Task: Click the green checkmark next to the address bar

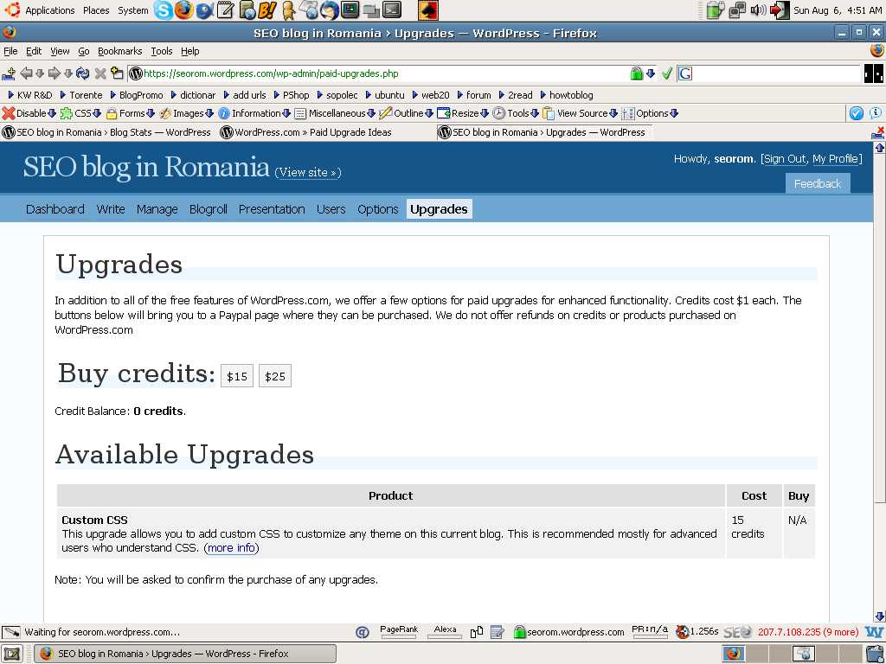Action: click(667, 73)
